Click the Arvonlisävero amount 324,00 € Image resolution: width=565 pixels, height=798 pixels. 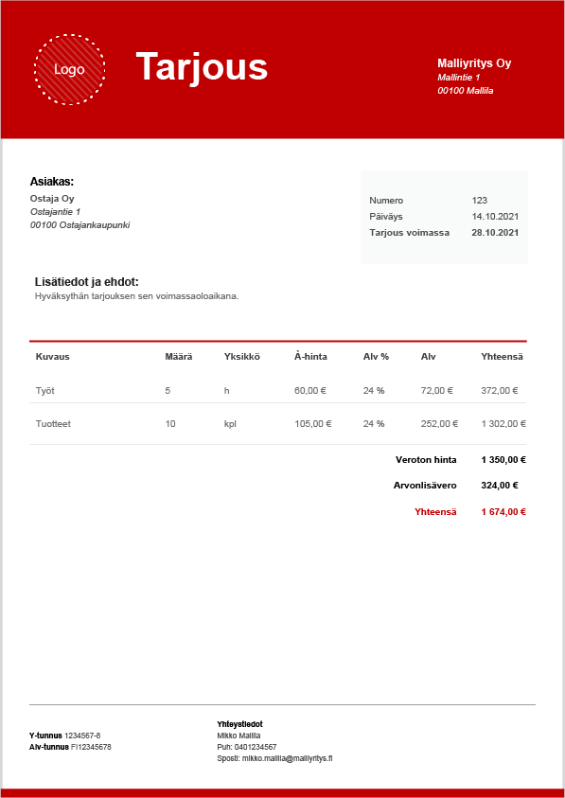500,486
